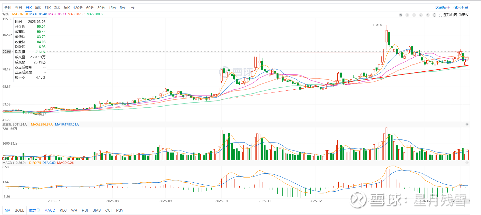Choose the BIAS indicator
Viewport: 481px width, 215px height.
(x=97, y=210)
